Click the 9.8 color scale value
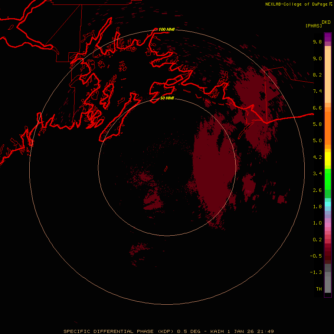 tap(317, 42)
